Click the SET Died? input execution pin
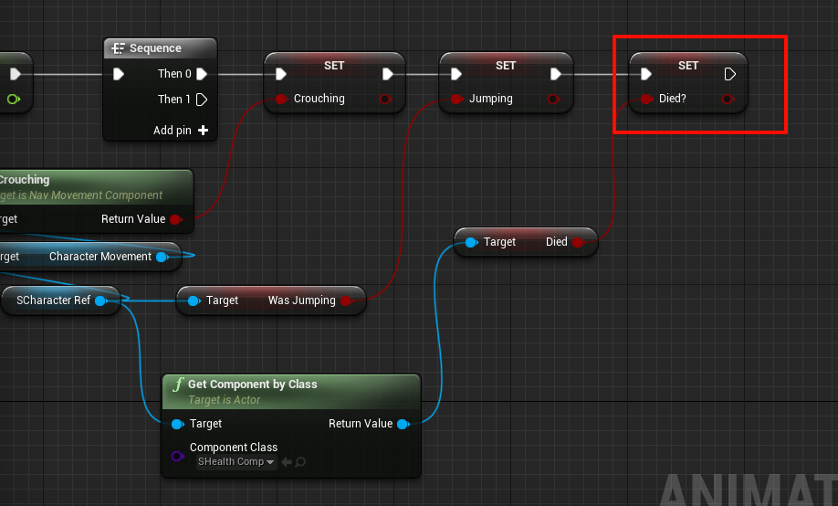 (x=646, y=74)
